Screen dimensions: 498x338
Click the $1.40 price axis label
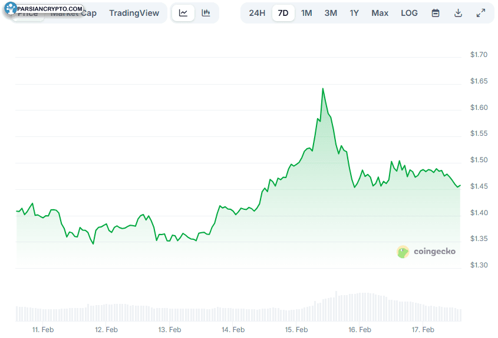(479, 213)
